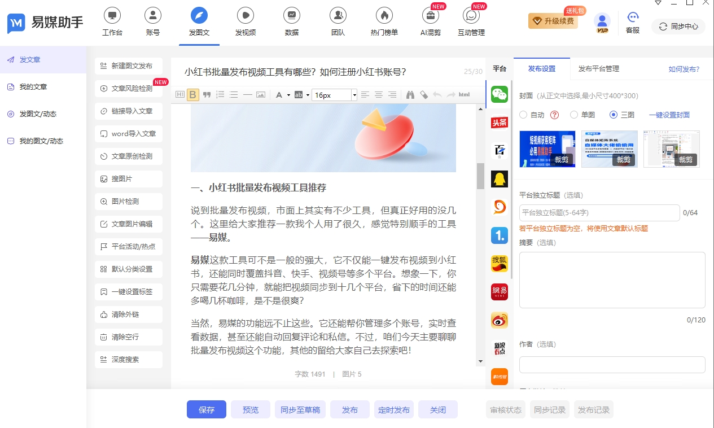Image resolution: width=714 pixels, height=428 pixels.
Task: Click the 一键设置封面 link
Action: (x=669, y=115)
